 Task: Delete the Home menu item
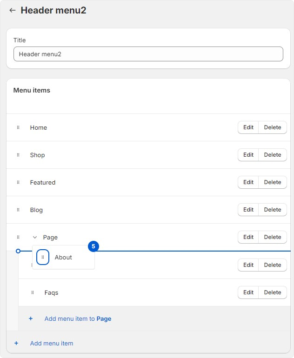click(273, 127)
